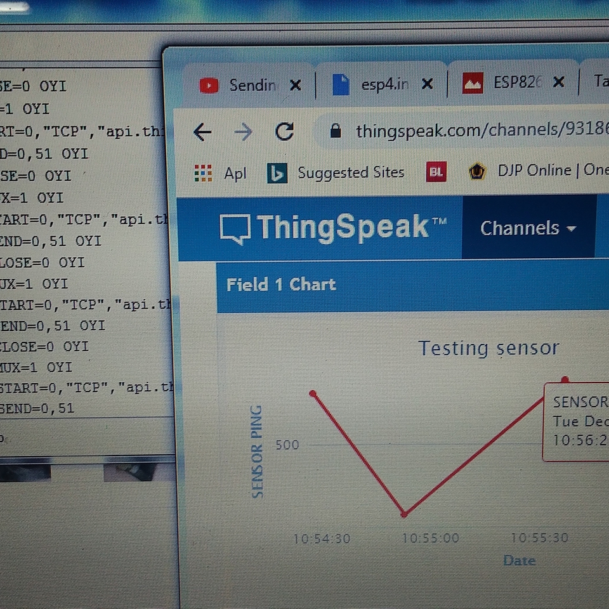
Task: Click the highlighted top-right data point
Action: [565, 379]
